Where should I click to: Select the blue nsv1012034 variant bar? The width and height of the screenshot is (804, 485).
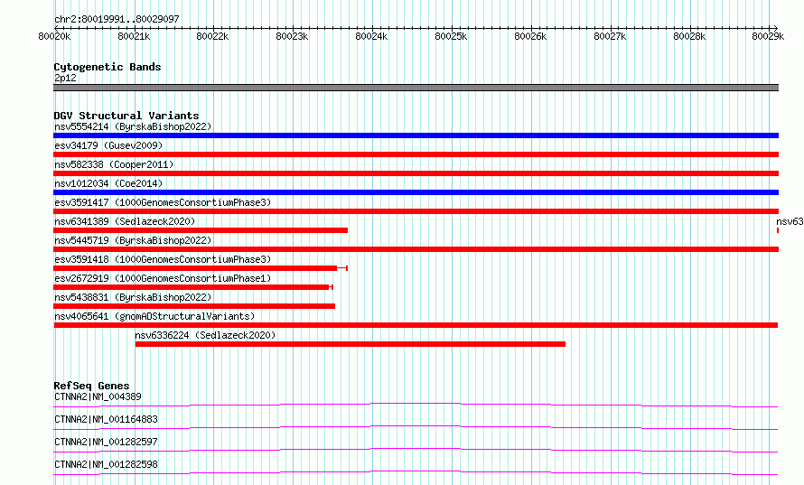[x=416, y=192]
